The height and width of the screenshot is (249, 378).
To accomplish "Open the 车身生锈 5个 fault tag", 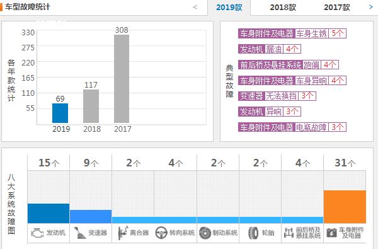I will click(292, 33).
